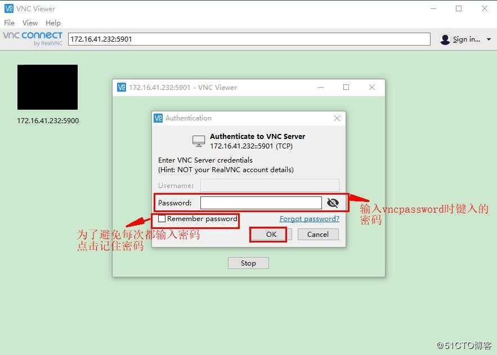Confirm authentication with OK button

pos(271,235)
